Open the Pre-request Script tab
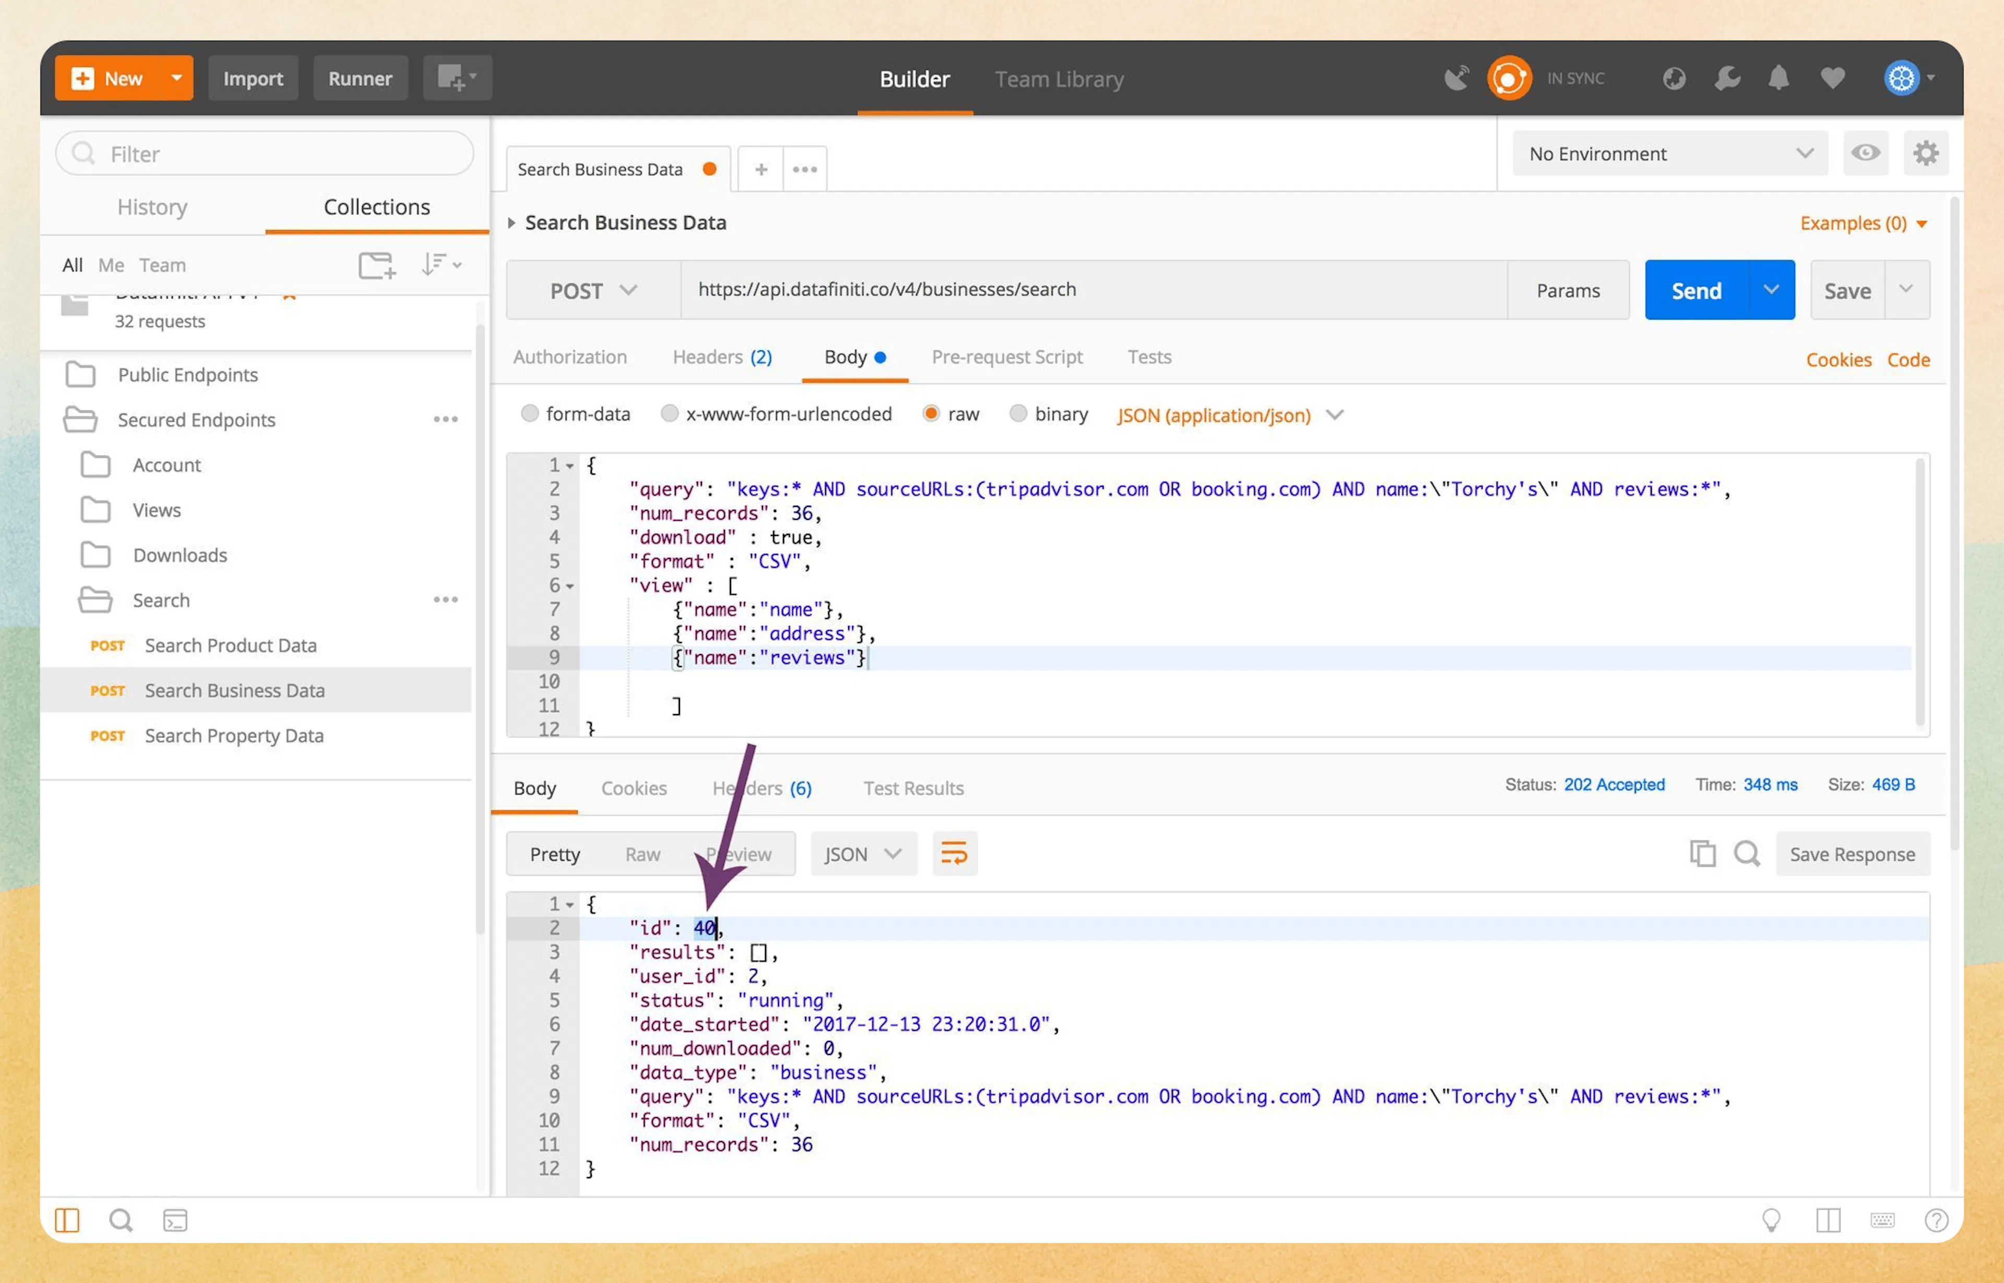The height and width of the screenshot is (1283, 2004). click(1007, 357)
